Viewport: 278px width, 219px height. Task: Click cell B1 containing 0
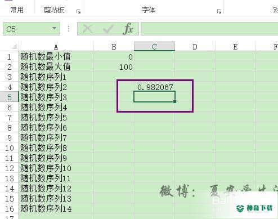click(x=114, y=57)
